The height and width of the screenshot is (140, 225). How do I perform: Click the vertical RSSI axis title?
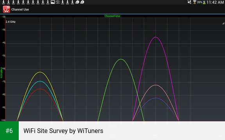2,73
